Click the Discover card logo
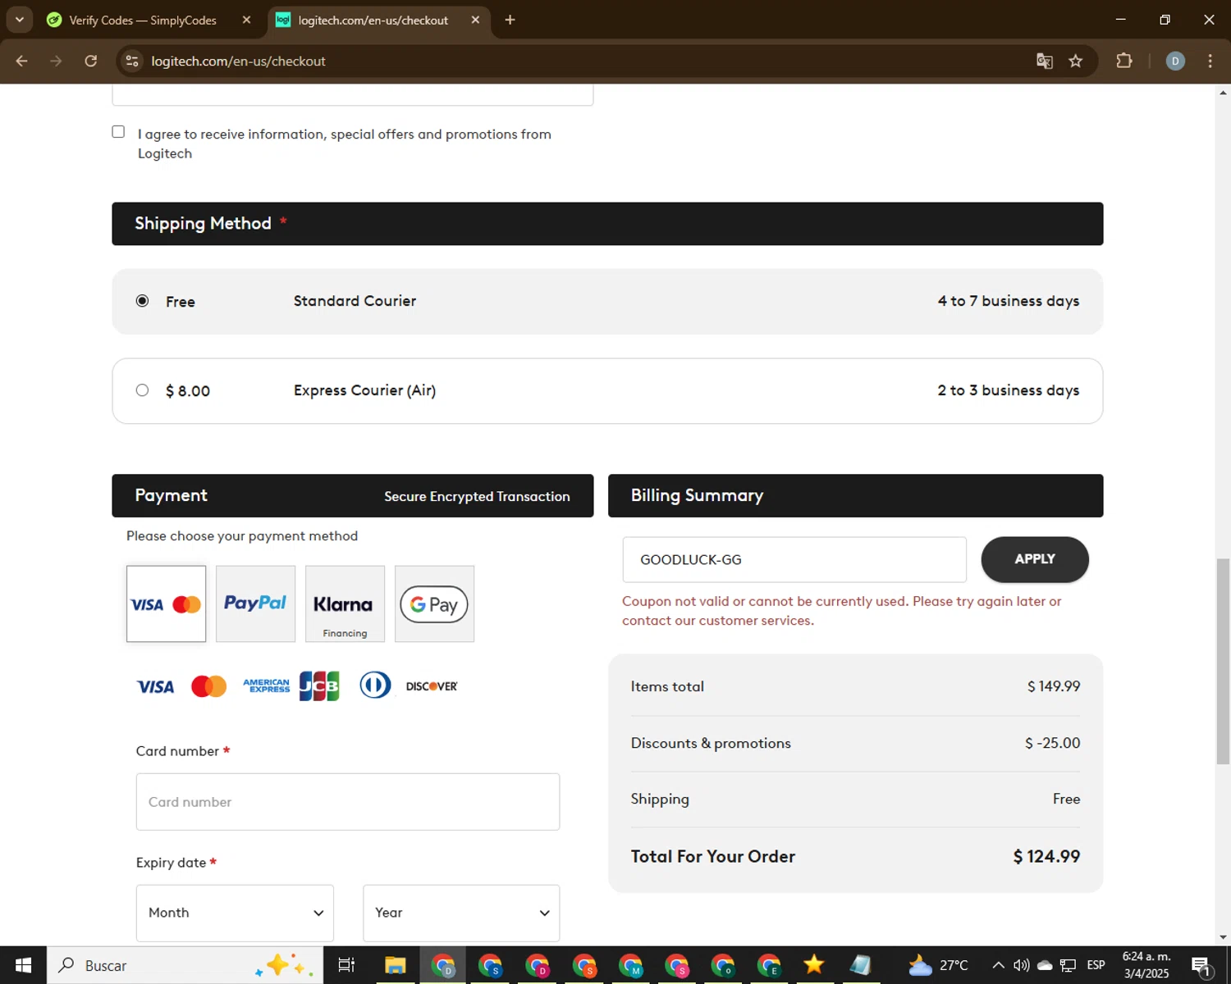1231x984 pixels. (x=432, y=686)
